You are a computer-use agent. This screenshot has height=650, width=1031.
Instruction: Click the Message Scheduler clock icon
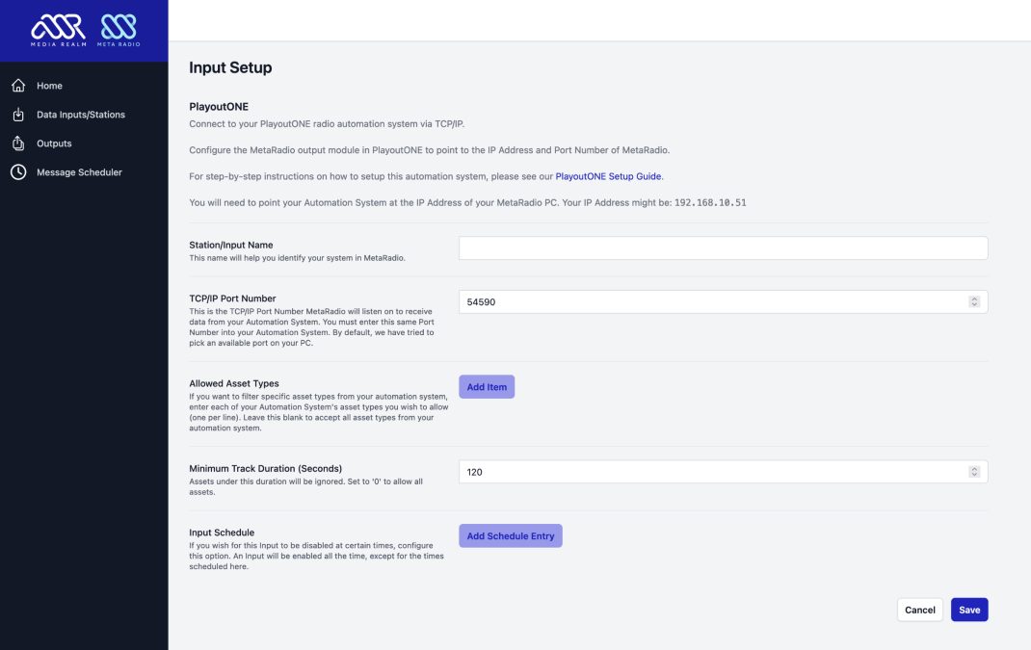(x=18, y=172)
